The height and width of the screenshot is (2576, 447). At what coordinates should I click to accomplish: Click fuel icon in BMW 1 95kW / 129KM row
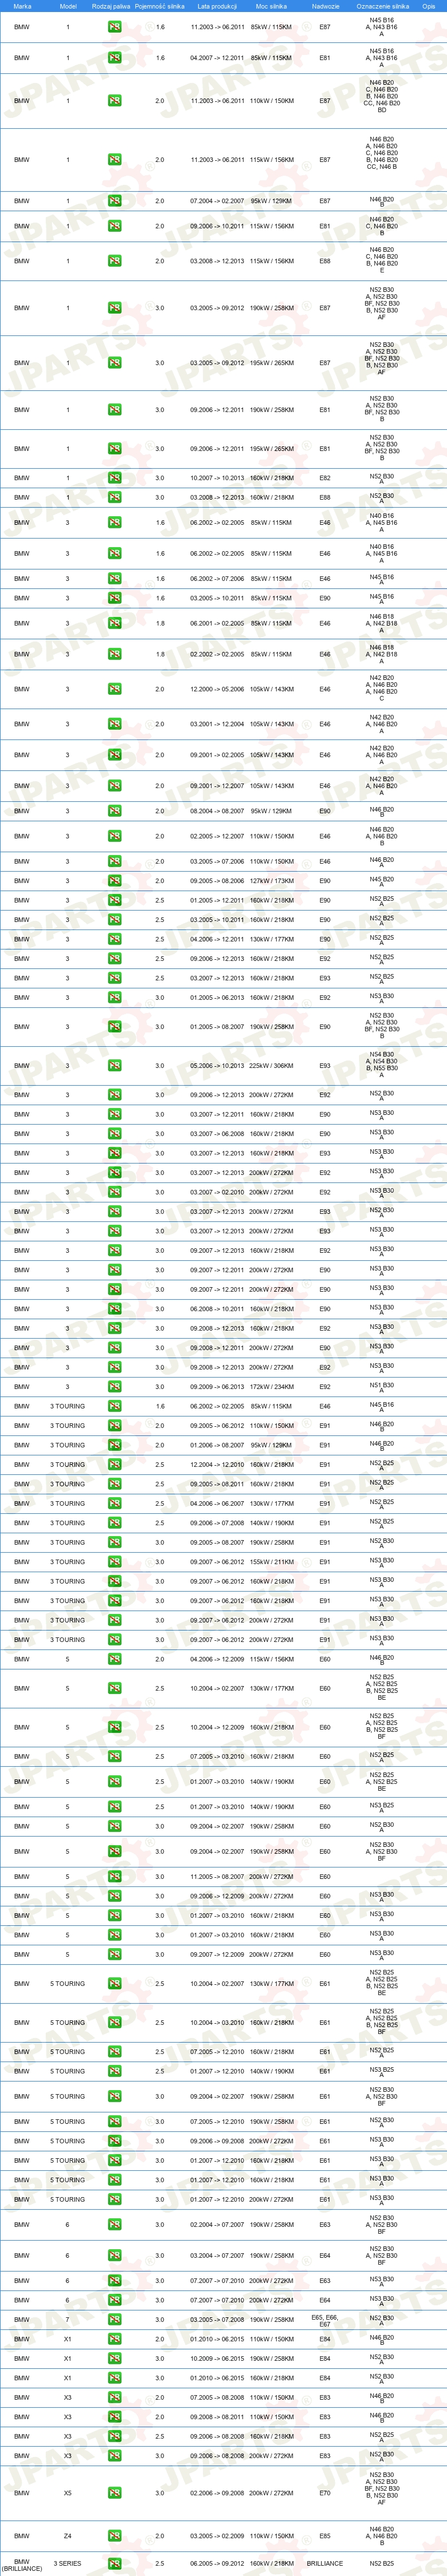(115, 201)
